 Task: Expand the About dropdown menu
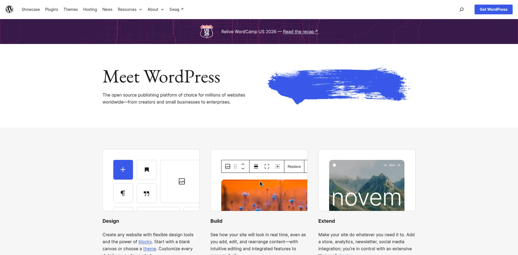click(x=156, y=9)
